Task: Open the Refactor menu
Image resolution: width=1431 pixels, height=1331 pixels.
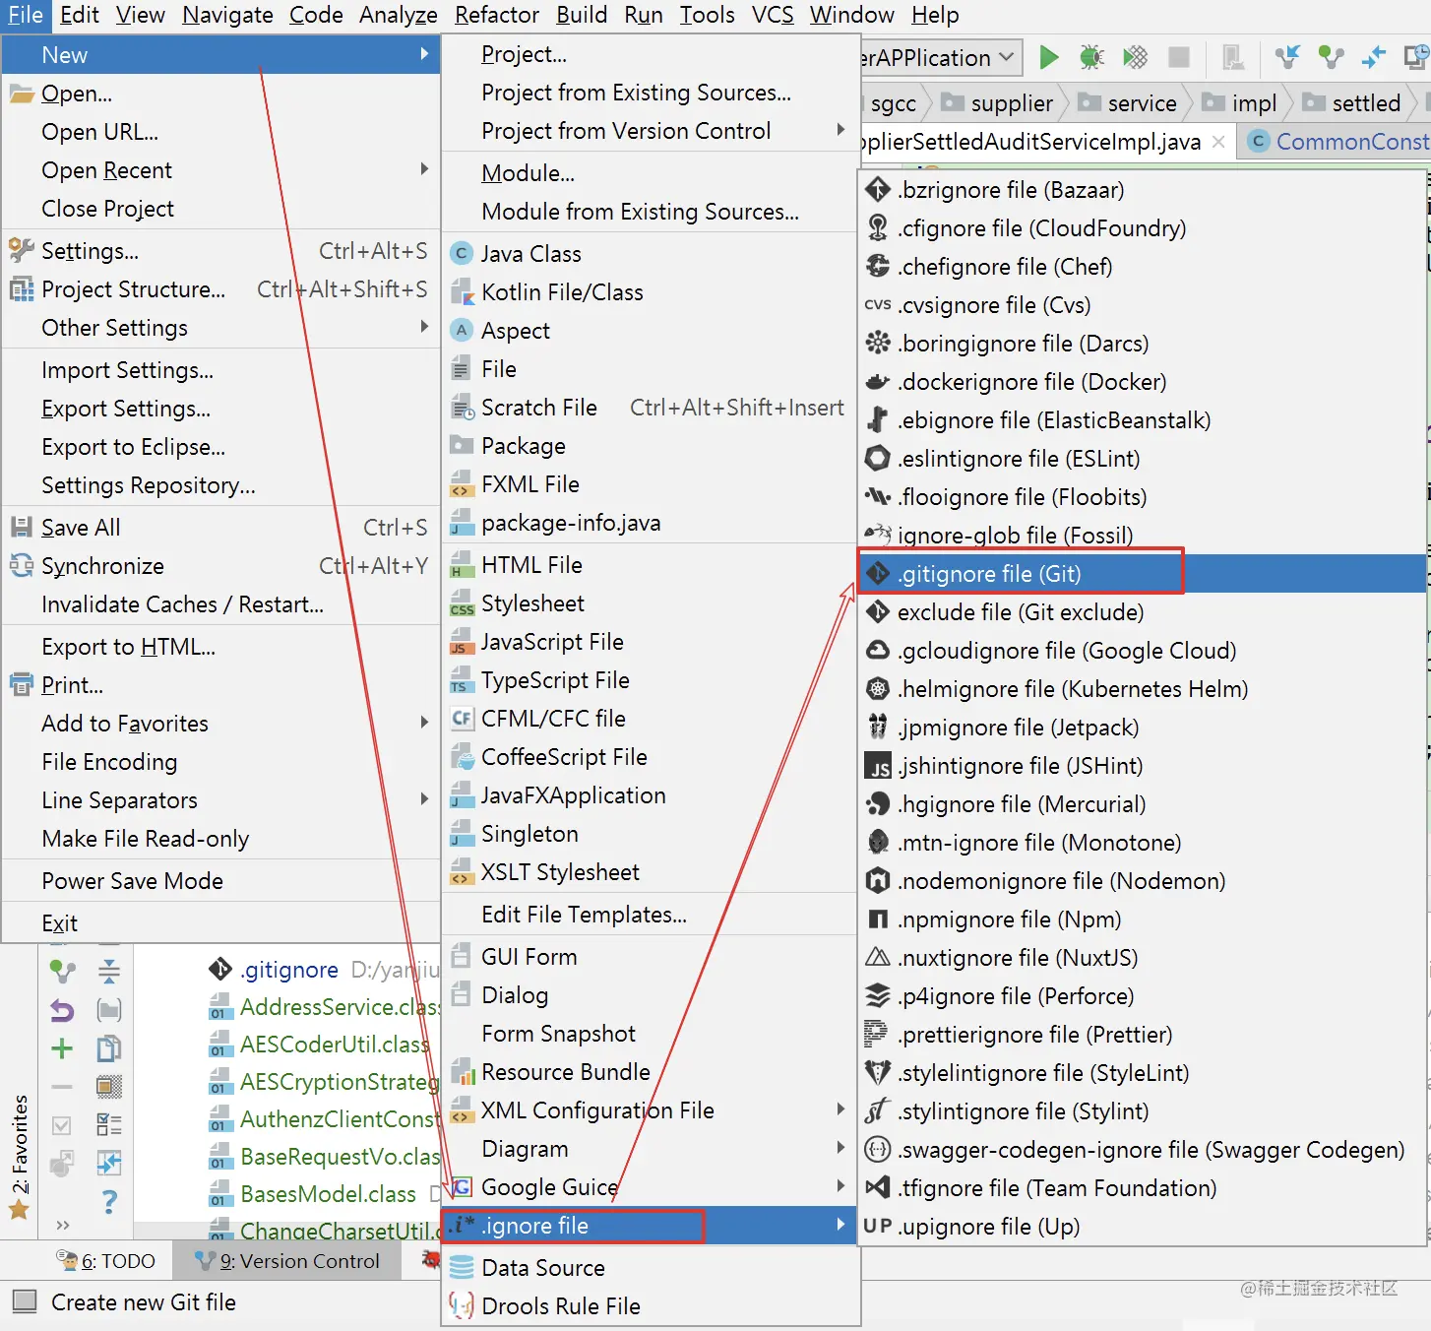Action: (x=497, y=15)
